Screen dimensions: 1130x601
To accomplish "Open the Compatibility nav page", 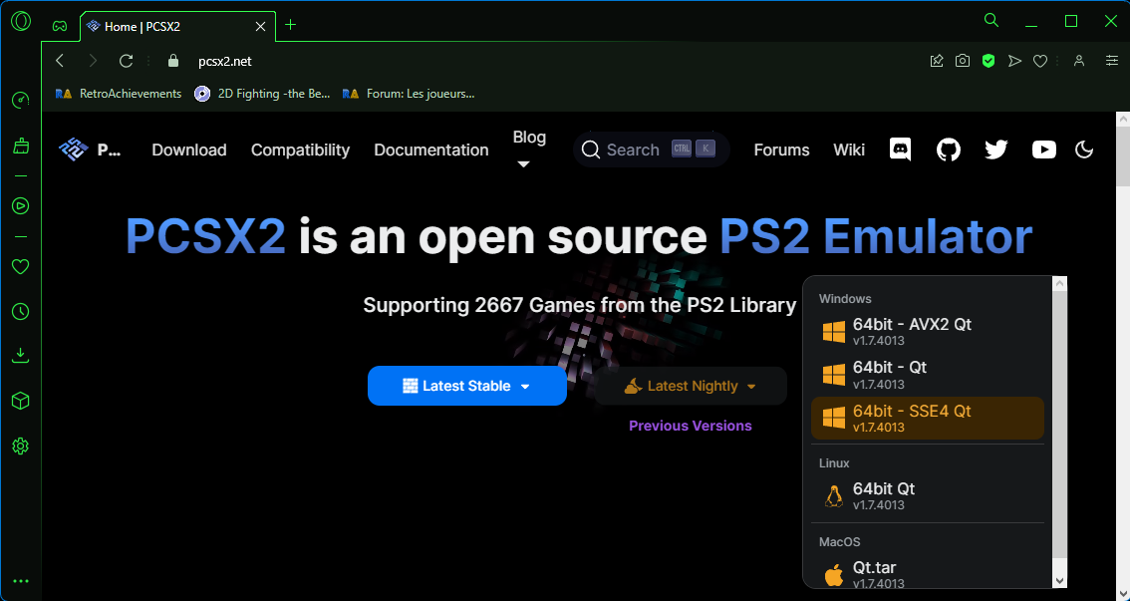I will [x=300, y=150].
